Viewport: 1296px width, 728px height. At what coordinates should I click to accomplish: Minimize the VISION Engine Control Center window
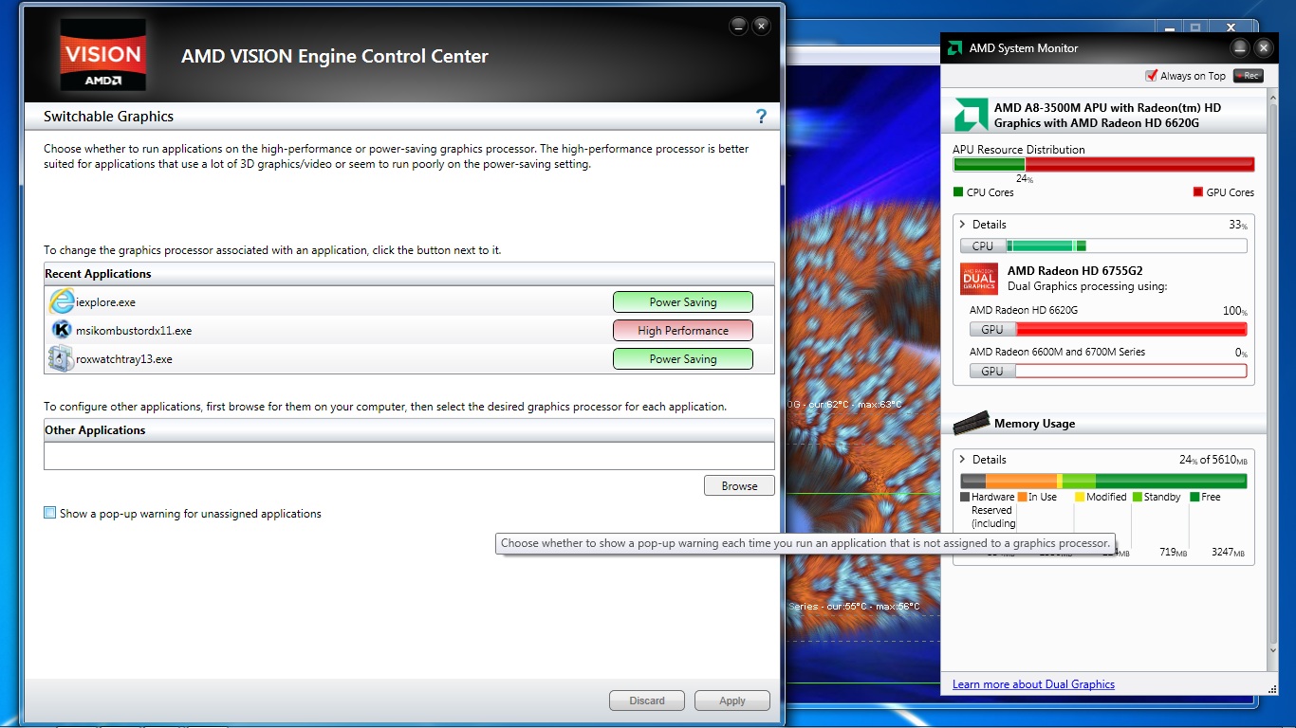[x=738, y=26]
